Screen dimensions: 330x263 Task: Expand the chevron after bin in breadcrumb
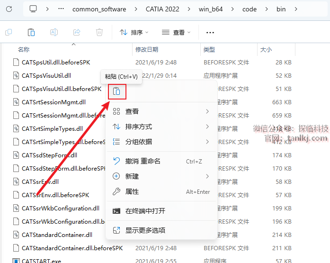[296, 9]
